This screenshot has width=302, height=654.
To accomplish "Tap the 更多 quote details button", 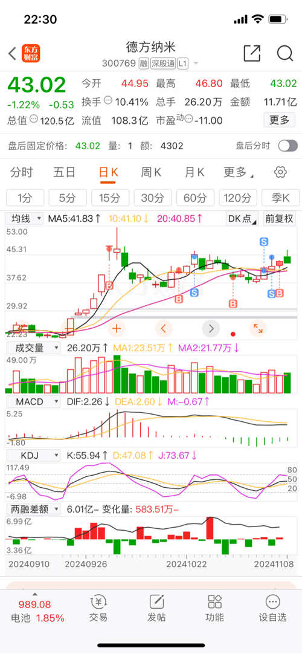I will [279, 120].
